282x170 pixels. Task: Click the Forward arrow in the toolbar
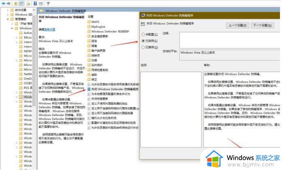pyautogui.click(x=9, y=3)
